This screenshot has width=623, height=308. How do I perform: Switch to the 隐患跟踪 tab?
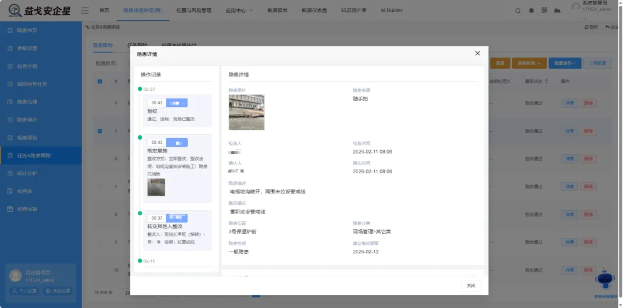(x=103, y=45)
